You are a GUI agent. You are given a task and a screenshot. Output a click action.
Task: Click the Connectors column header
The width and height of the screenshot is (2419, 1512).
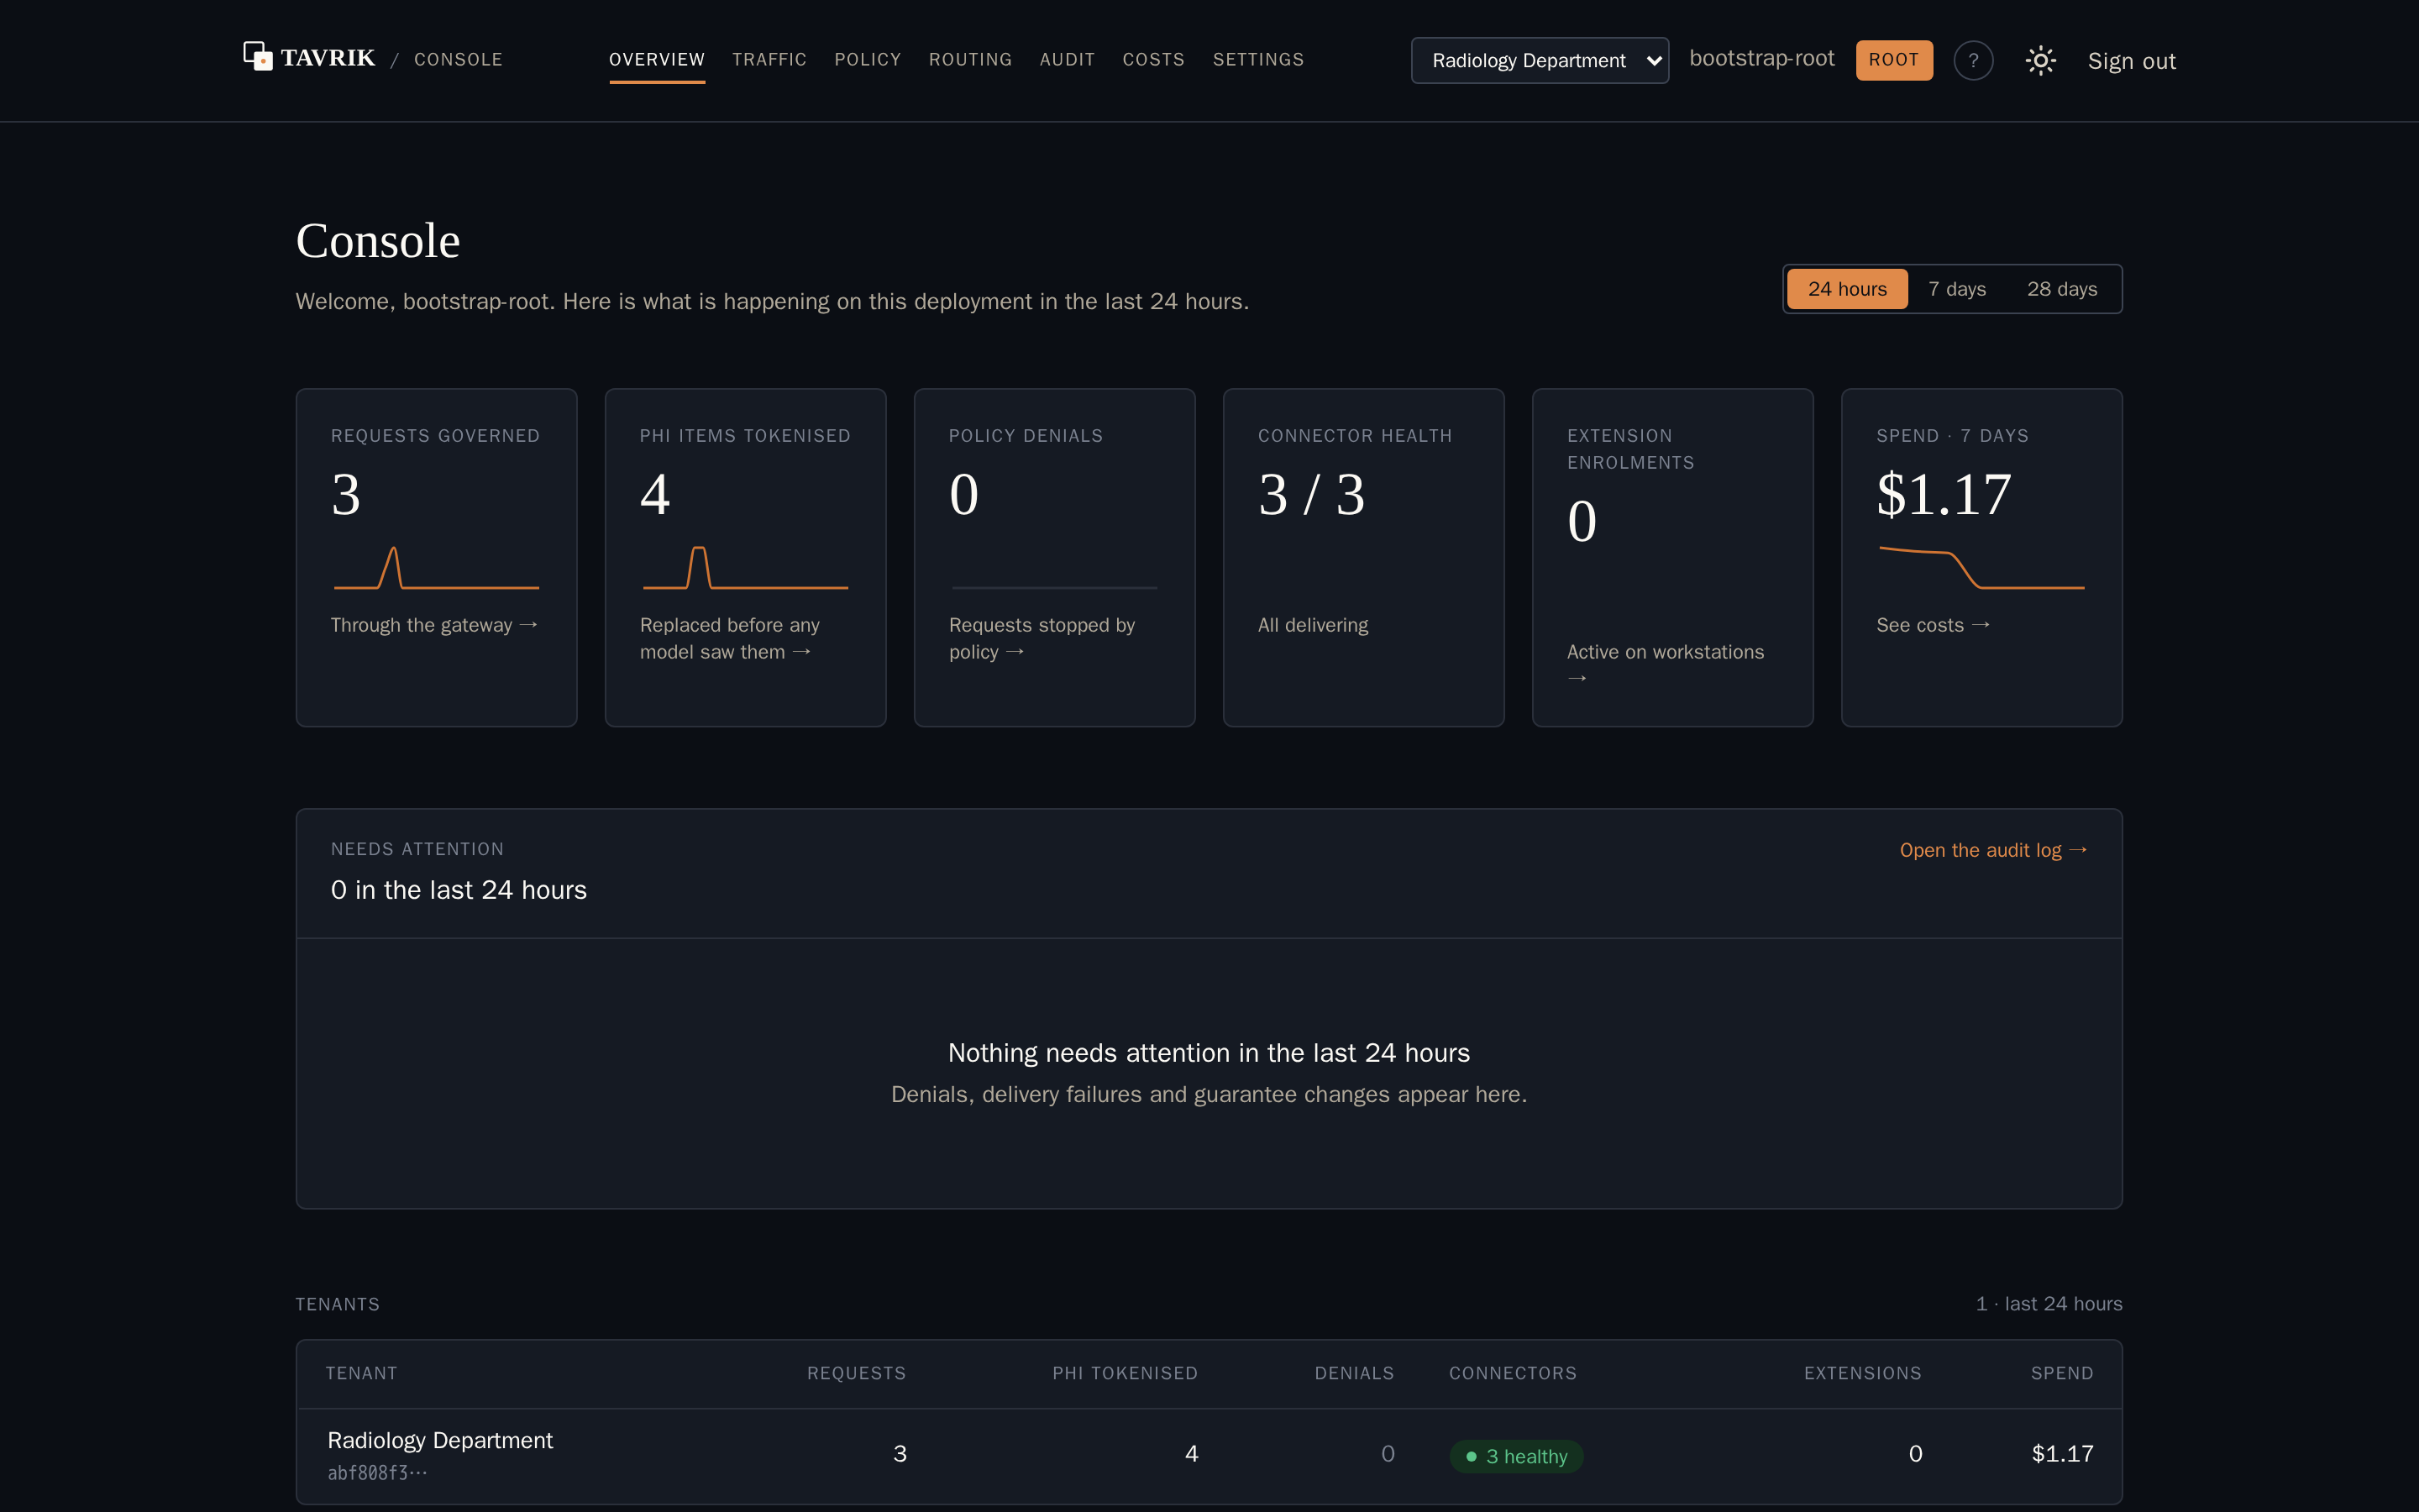pos(1513,1373)
